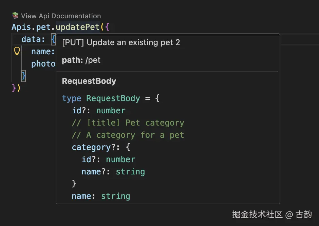Open the View Api Documentation CodeLens link
319x226 pixels.
(60, 16)
